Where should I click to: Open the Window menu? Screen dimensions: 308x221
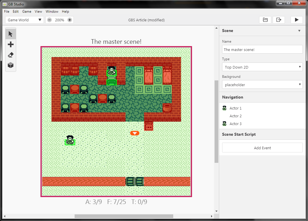click(x=52, y=12)
